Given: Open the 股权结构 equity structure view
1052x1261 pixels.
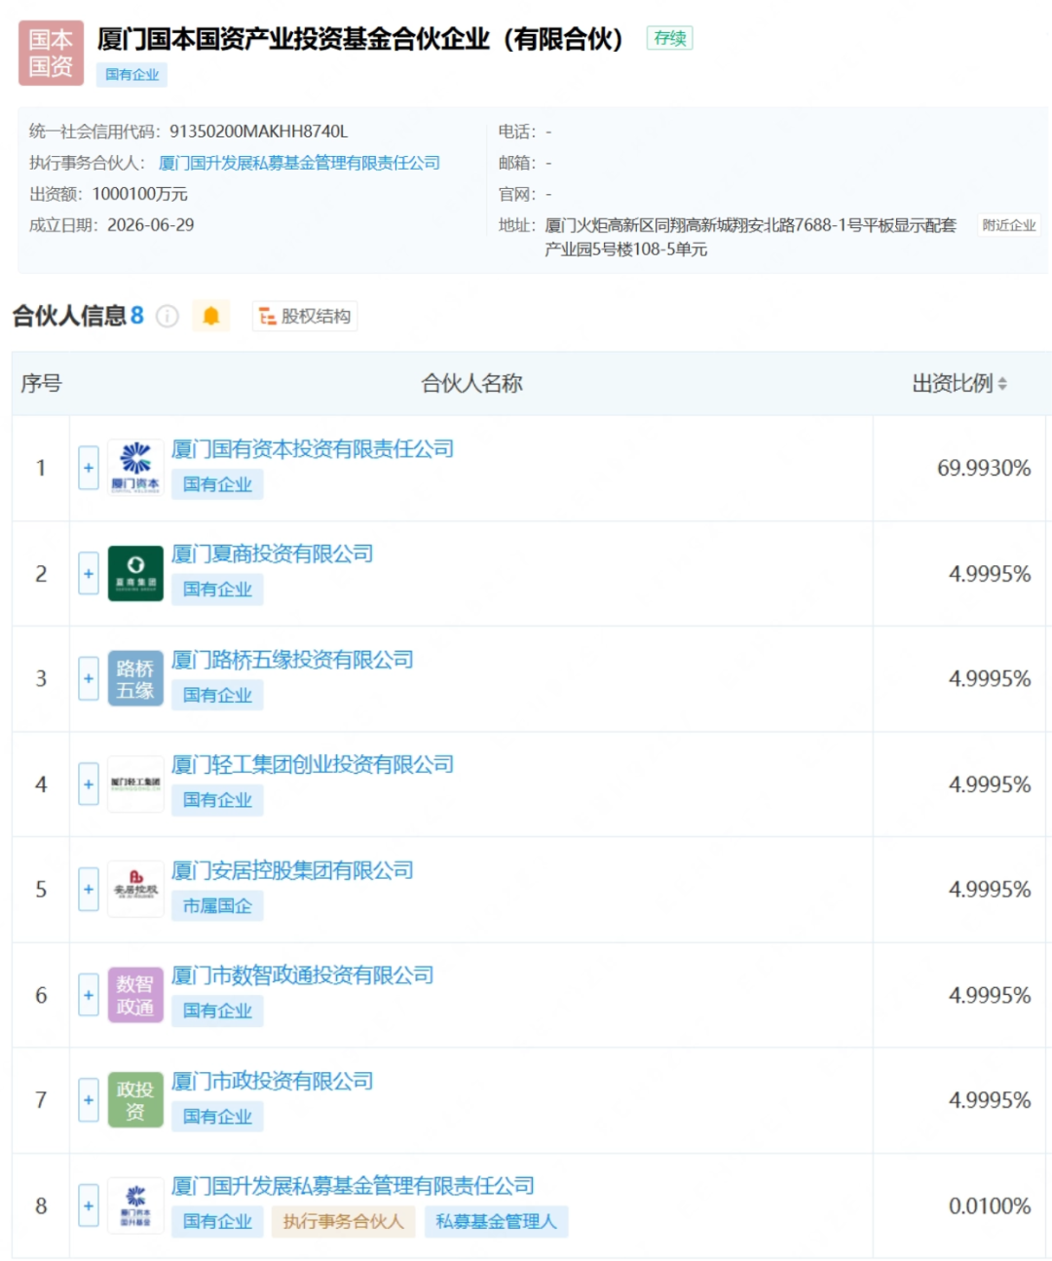Looking at the screenshot, I should coord(305,316).
